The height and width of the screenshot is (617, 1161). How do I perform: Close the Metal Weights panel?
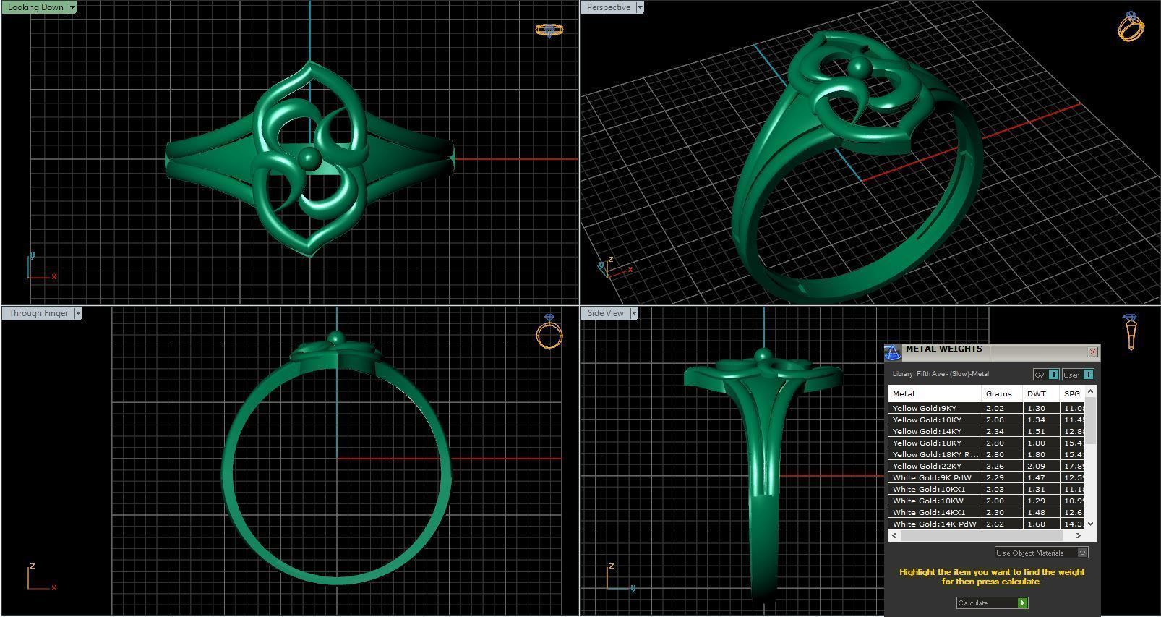tap(1092, 352)
